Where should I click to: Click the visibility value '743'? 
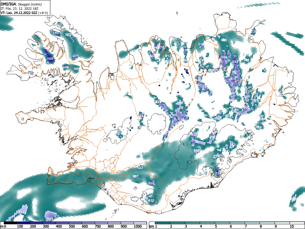click(232, 144)
